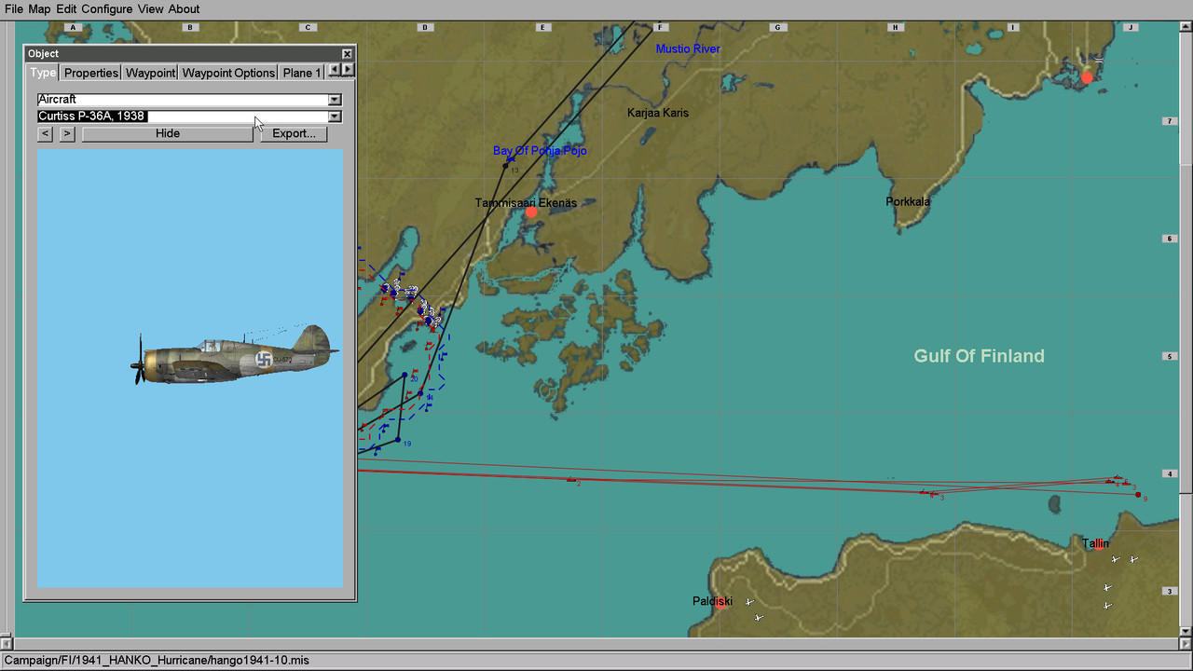This screenshot has width=1193, height=671.
Task: Click grid column header D
Action: pos(424,27)
